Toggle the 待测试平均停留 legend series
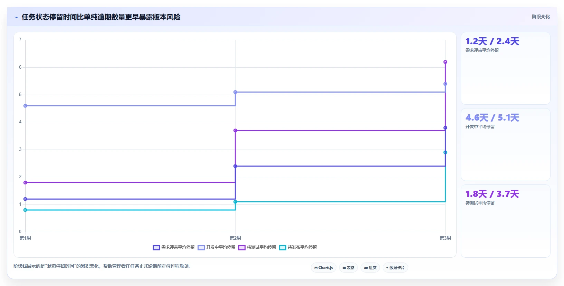The width and height of the screenshot is (564, 286). (x=257, y=247)
